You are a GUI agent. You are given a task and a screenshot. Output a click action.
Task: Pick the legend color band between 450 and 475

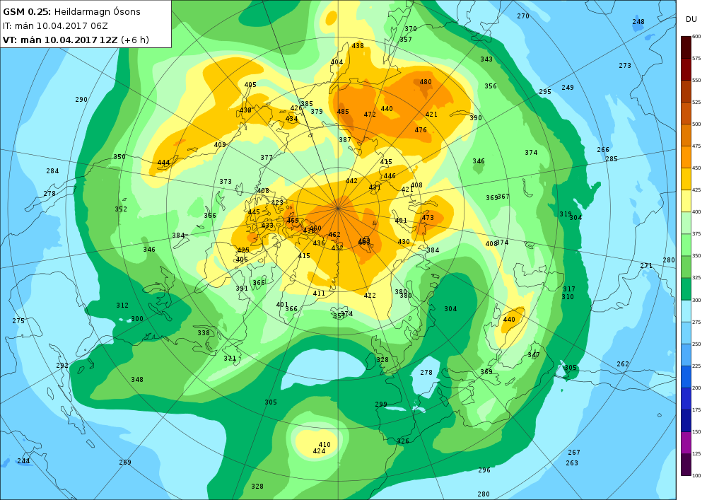tap(686, 157)
